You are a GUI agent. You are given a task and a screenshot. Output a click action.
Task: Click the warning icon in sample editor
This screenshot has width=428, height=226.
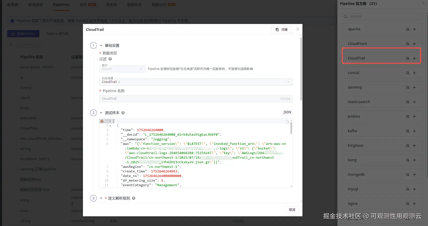coord(102,121)
